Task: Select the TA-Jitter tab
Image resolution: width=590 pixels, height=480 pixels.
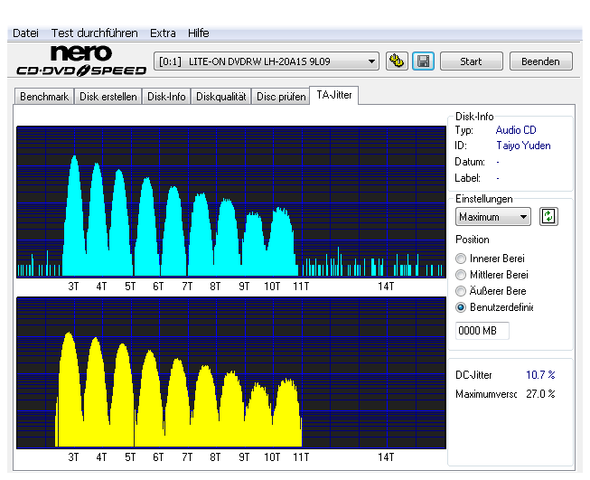Action: 334,95
